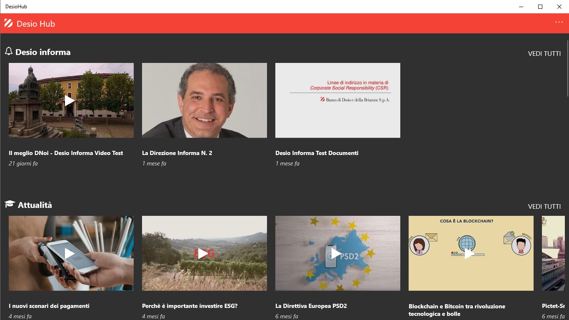Minimize the DesioHub window
This screenshot has width=569, height=320.
click(x=521, y=7)
